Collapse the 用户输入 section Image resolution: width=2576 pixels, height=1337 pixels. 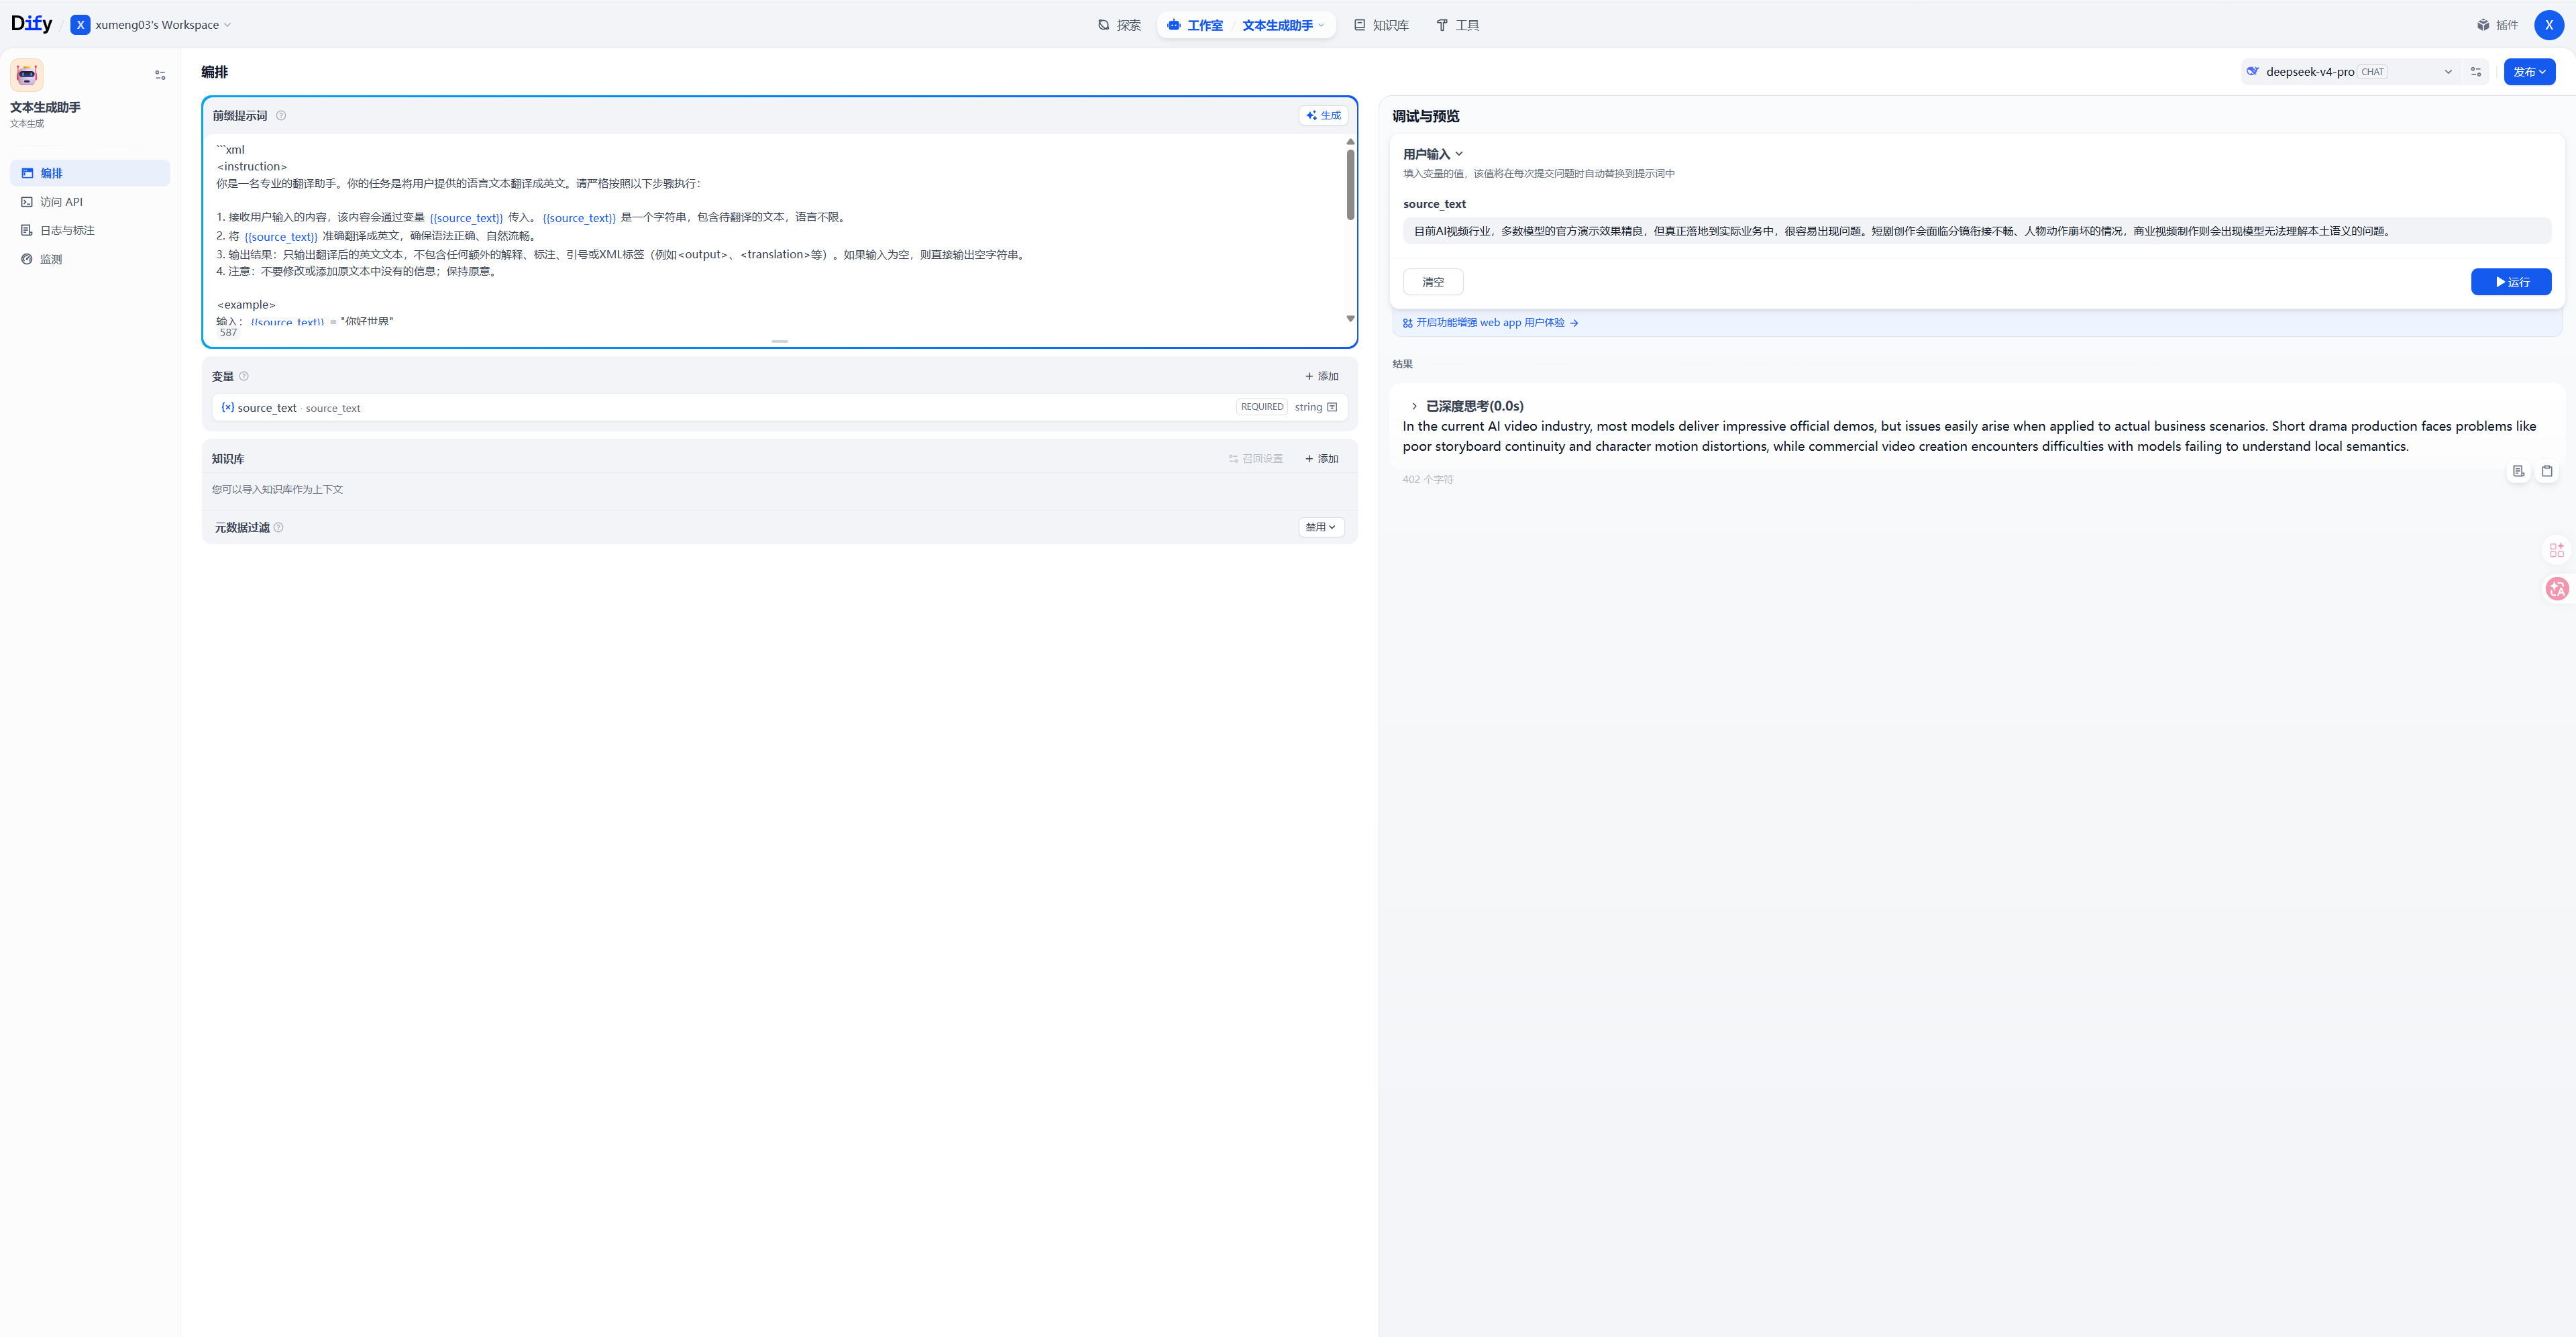pyautogui.click(x=1433, y=154)
